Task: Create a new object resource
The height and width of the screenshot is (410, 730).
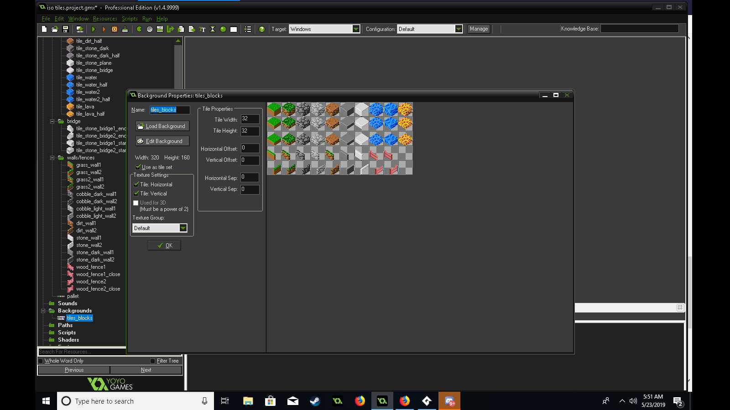Action: [223, 29]
